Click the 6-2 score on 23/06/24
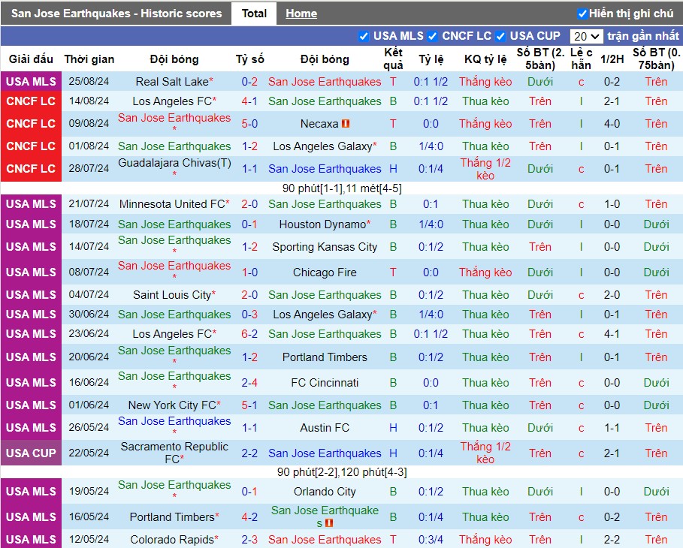683x548 pixels. click(249, 334)
